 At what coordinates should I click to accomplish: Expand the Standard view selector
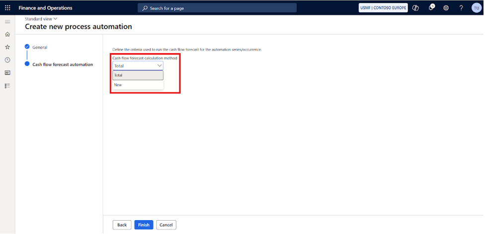coord(41,19)
